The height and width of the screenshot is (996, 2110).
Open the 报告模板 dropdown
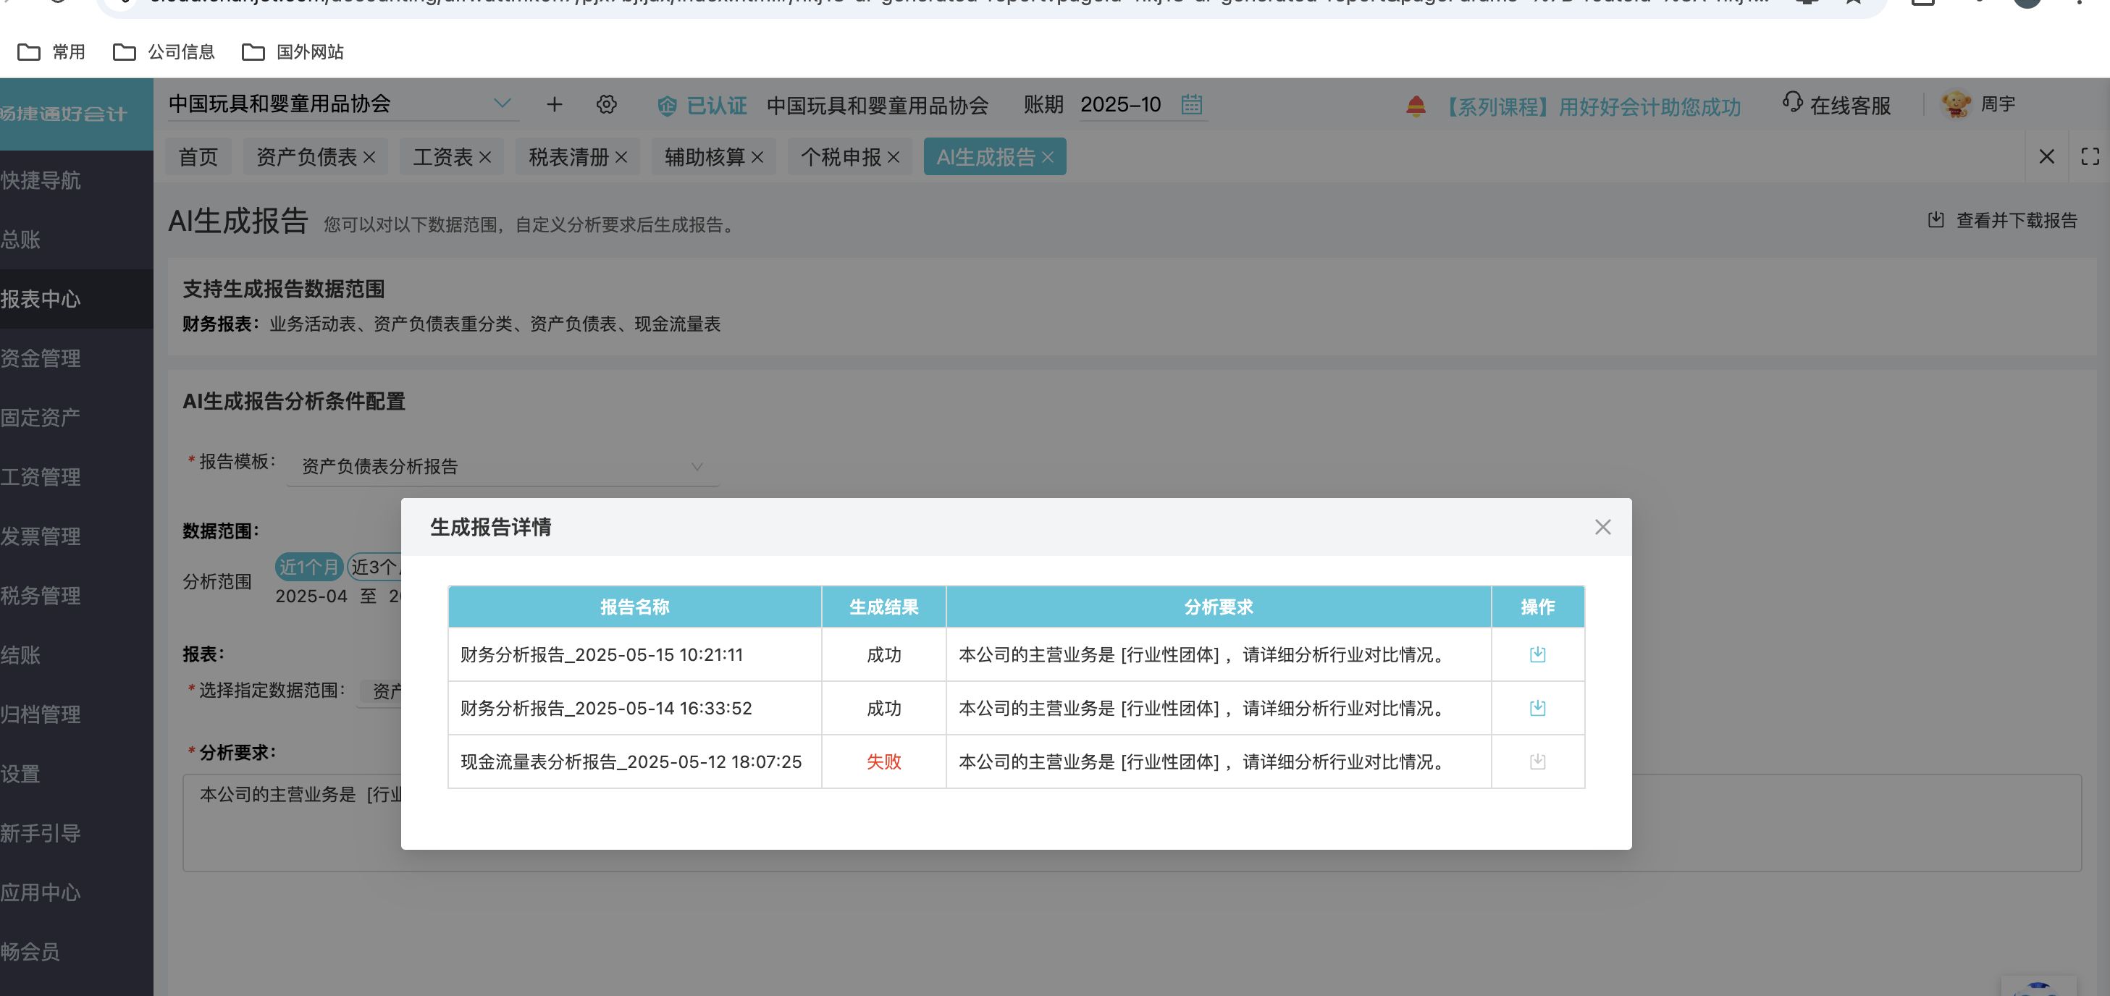502,467
